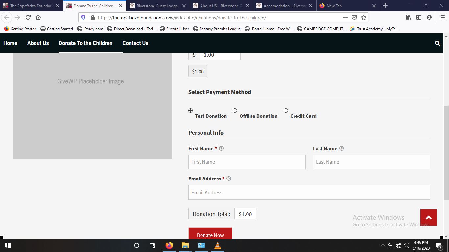Open the Firefox hamburger menu

pyautogui.click(x=442, y=18)
